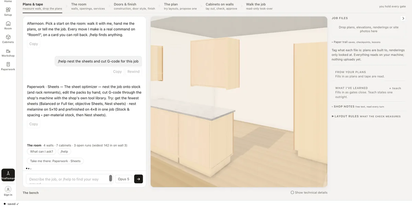Switch to the Cabinets on walls tab
Image resolution: width=412 pixels, height=207 pixels.
[221, 6]
